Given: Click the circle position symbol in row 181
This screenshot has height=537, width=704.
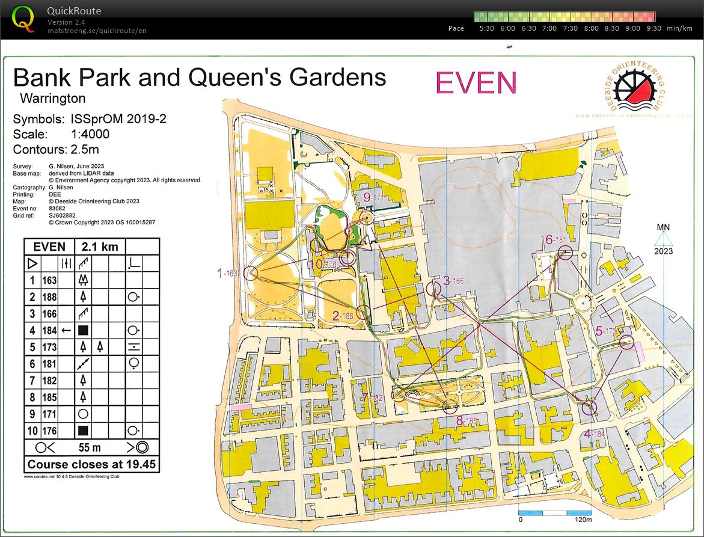Looking at the screenshot, I should coord(134,363).
